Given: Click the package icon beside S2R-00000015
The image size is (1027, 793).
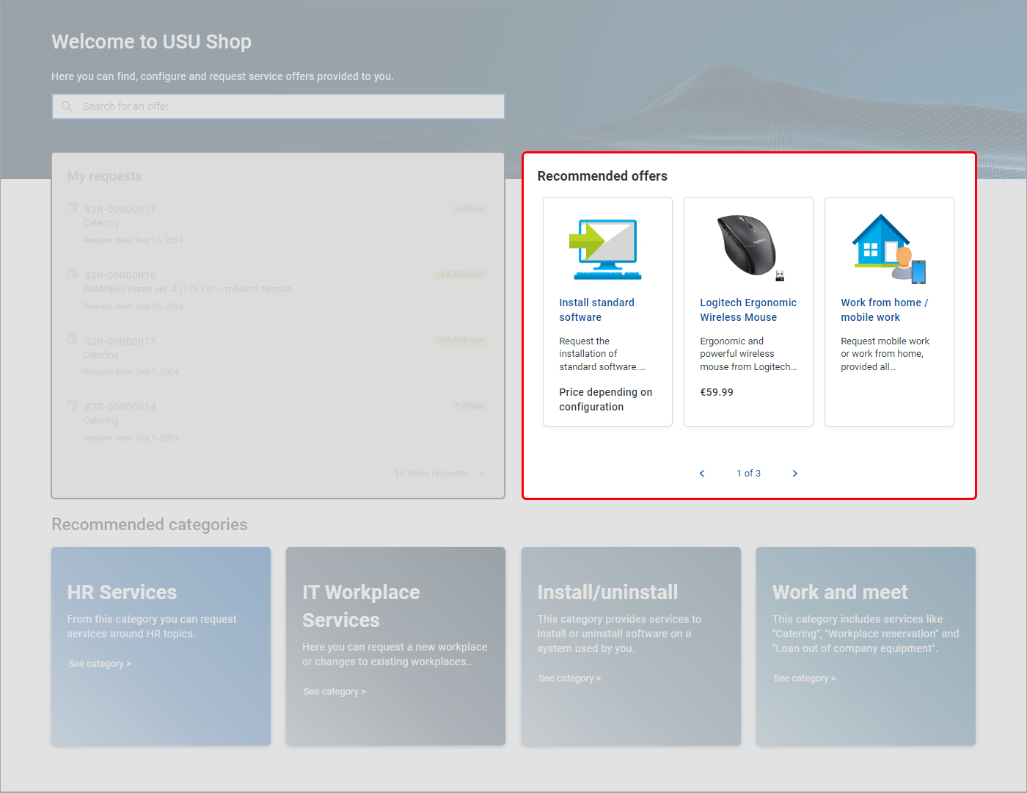Looking at the screenshot, I should click(73, 339).
